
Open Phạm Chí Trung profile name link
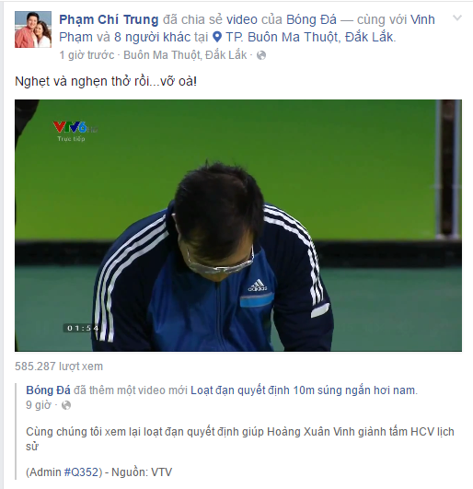tap(109, 19)
